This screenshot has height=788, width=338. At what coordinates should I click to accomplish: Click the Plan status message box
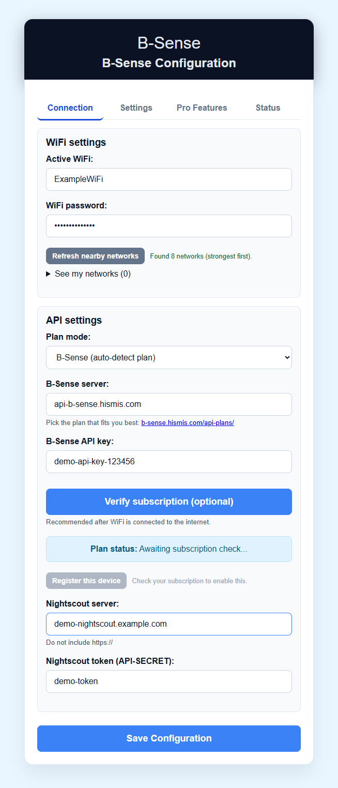click(x=169, y=549)
